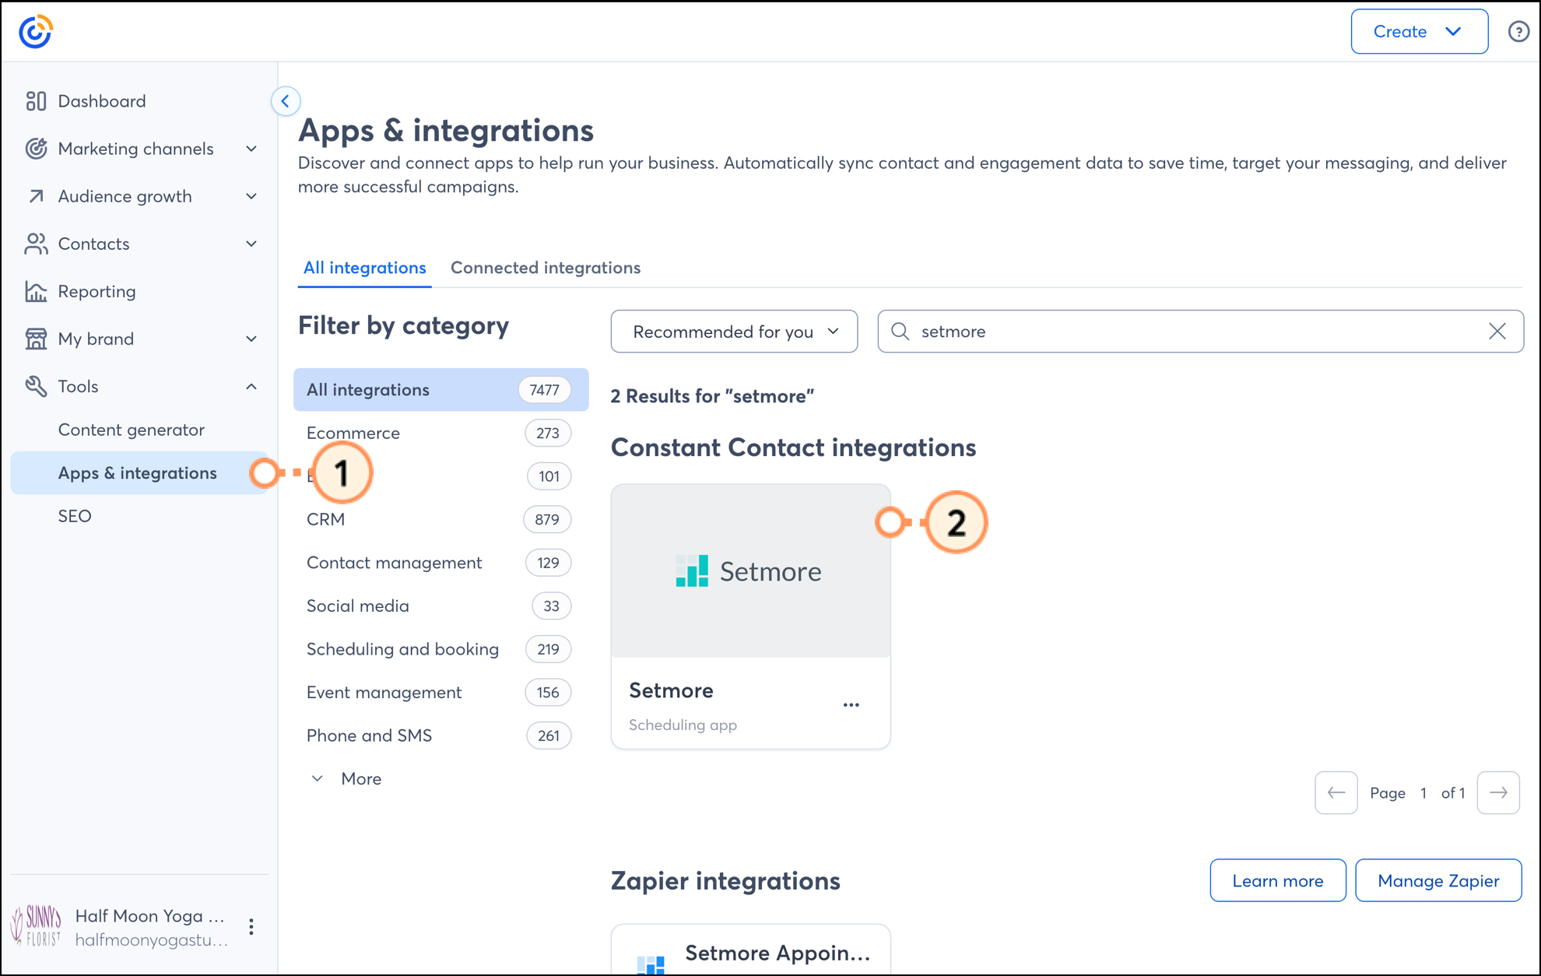The width and height of the screenshot is (1541, 976).
Task: Expand More categories list
Action: [x=347, y=779]
